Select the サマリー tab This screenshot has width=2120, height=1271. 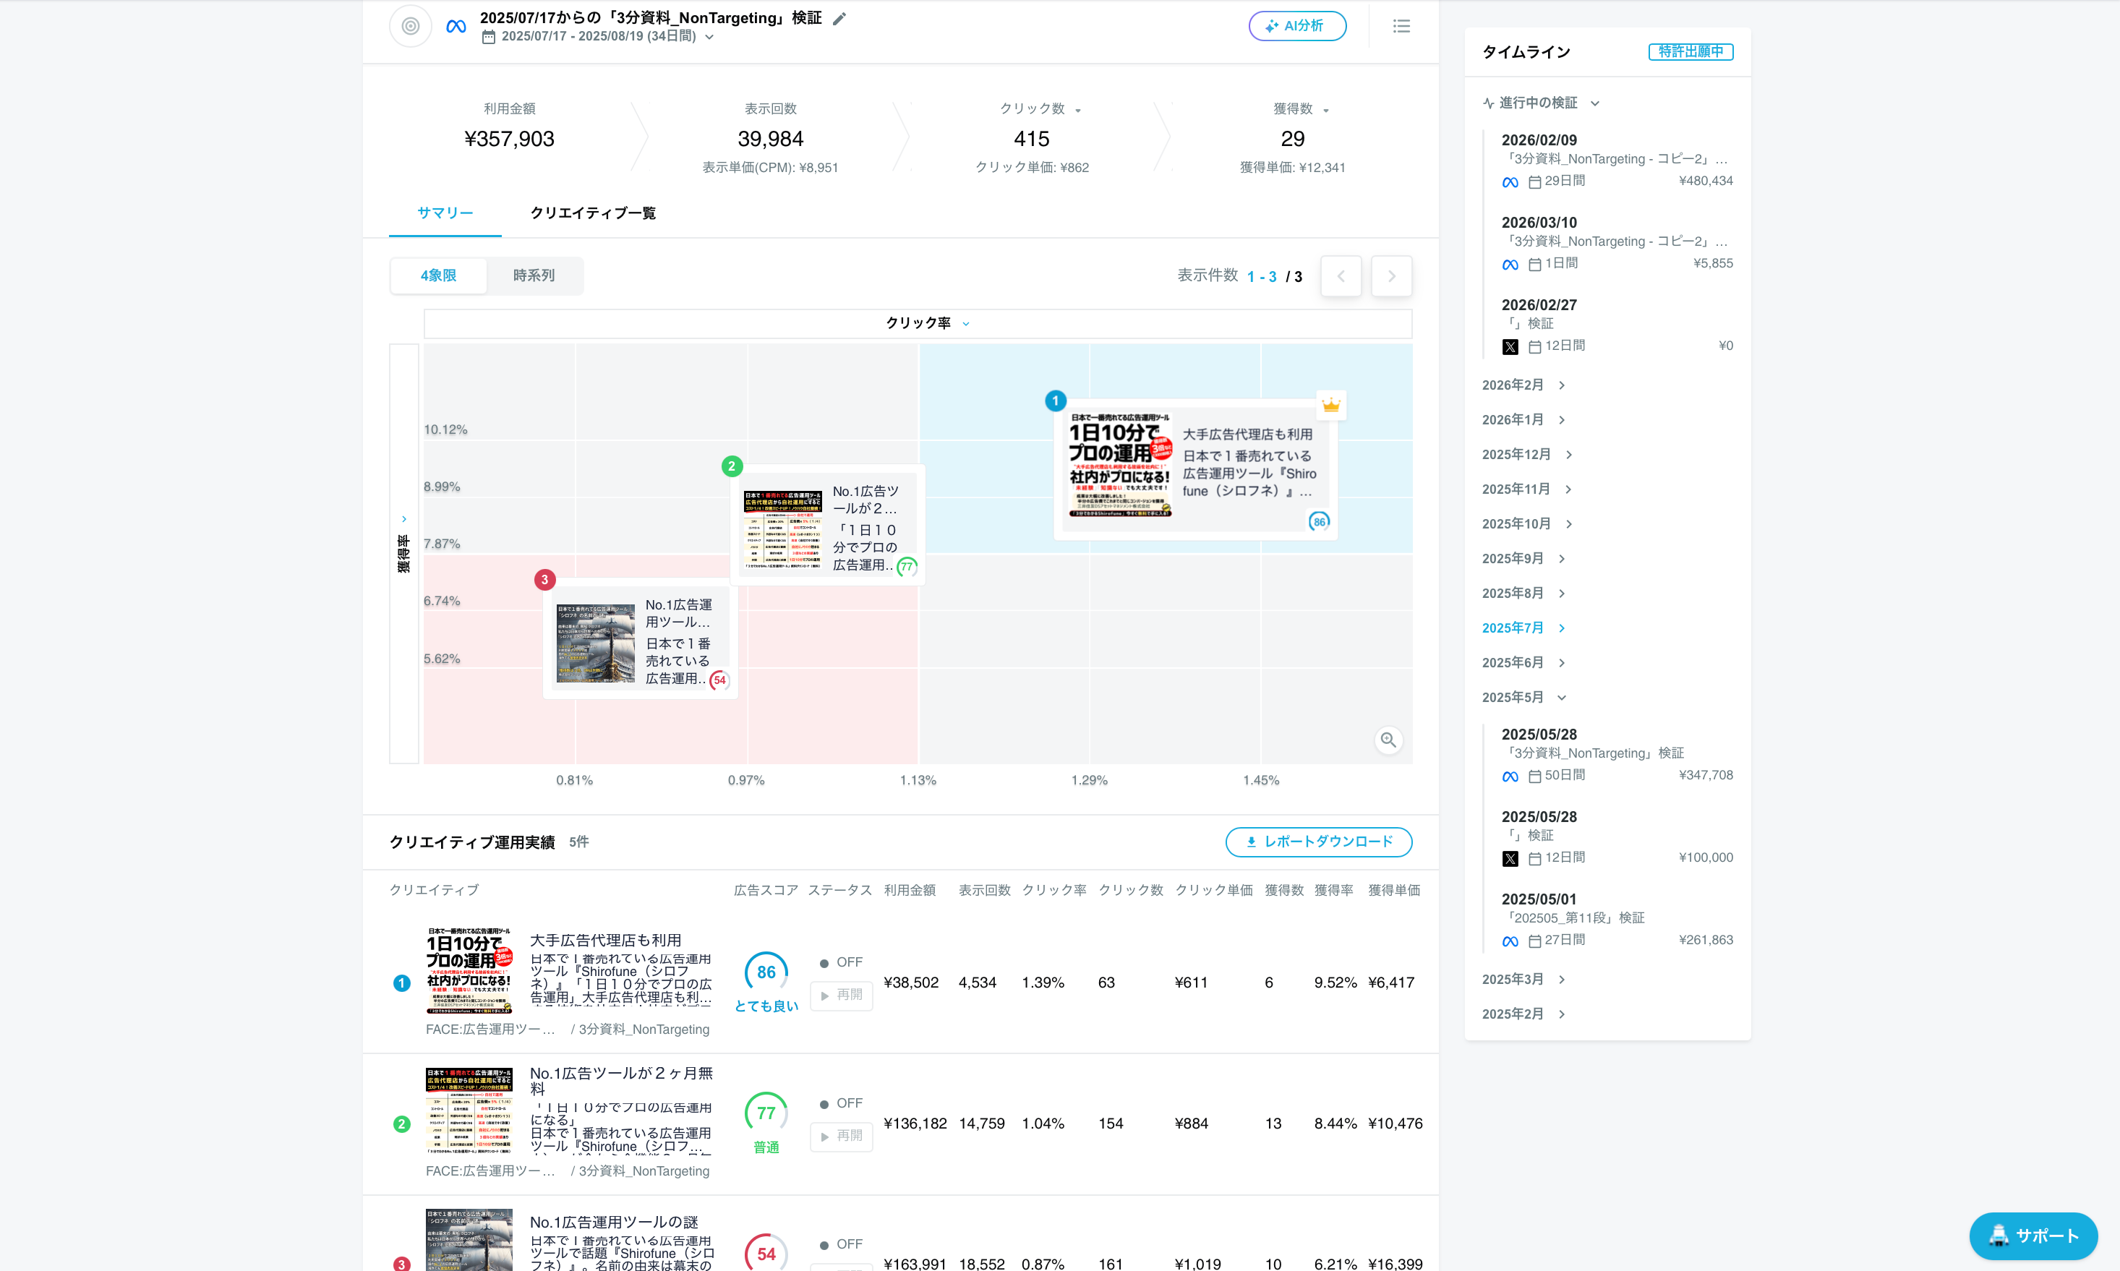(445, 213)
